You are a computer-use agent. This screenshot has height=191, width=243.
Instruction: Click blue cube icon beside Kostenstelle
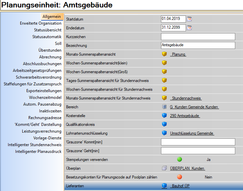click(x=164, y=116)
